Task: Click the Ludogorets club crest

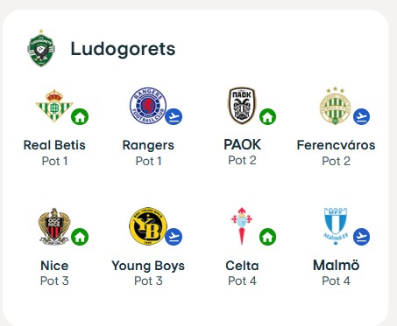Action: click(41, 48)
